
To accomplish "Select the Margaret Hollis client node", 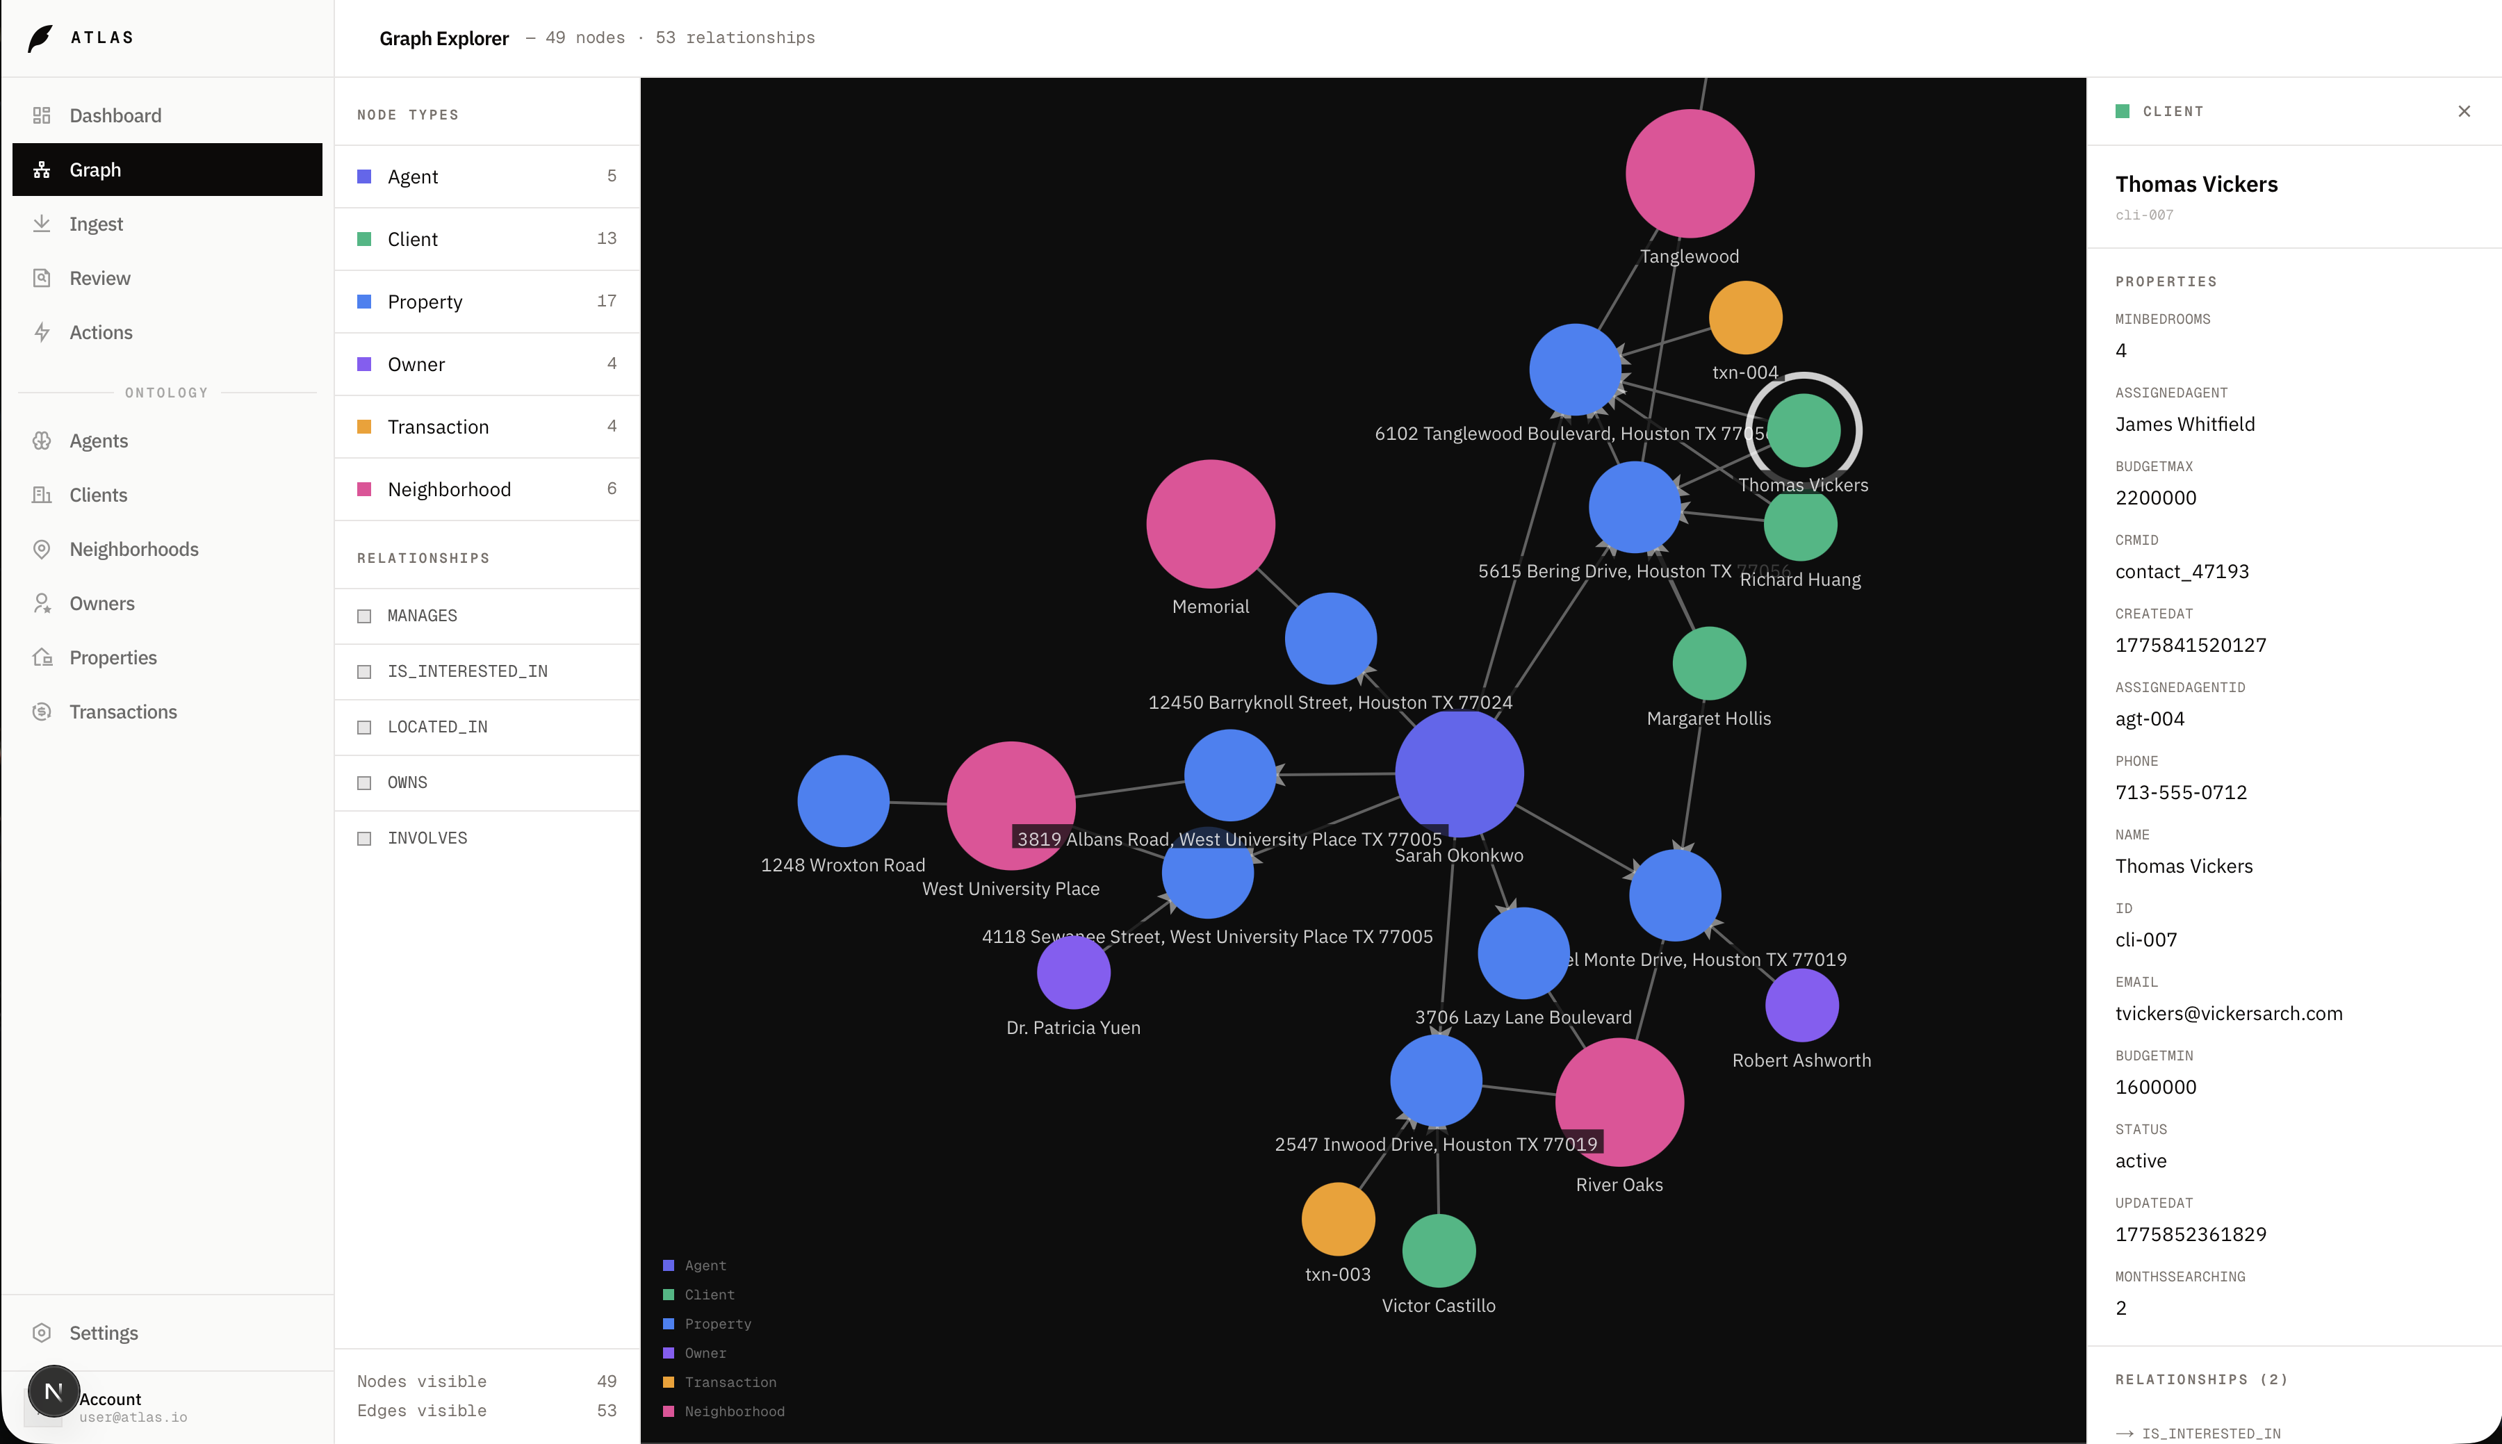I will click(x=1709, y=664).
